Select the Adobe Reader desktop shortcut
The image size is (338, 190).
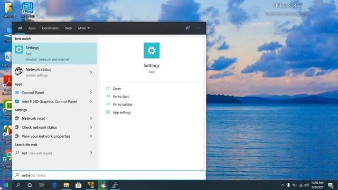(x=7, y=85)
